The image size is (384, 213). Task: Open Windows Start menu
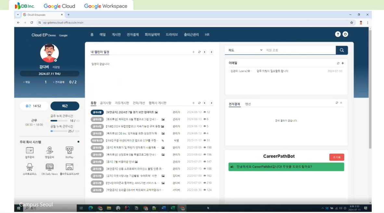tap(19, 208)
